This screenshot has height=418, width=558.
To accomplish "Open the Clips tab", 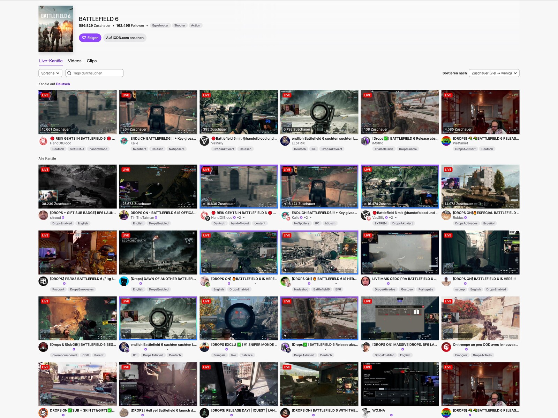I will (x=92, y=61).
